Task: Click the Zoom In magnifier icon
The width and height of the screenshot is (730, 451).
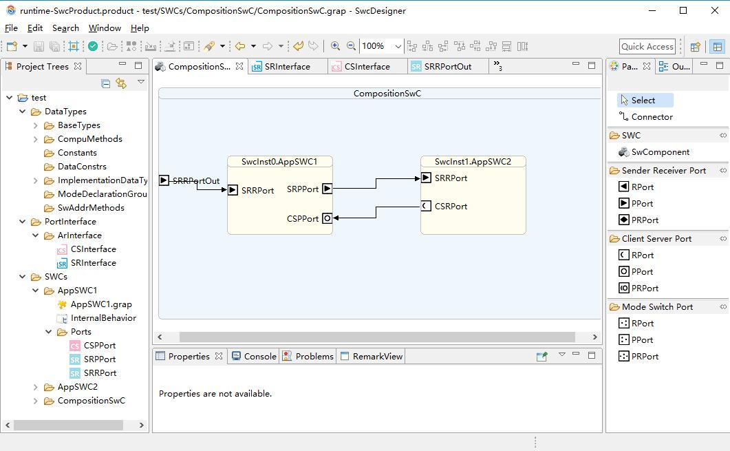Action: click(x=335, y=46)
